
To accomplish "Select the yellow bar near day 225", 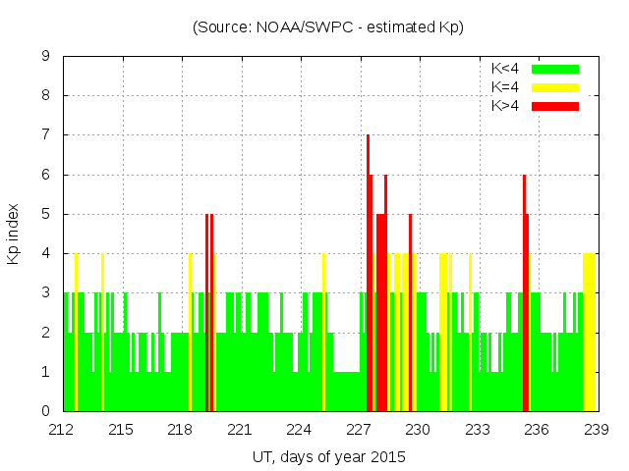I will point(323,334).
